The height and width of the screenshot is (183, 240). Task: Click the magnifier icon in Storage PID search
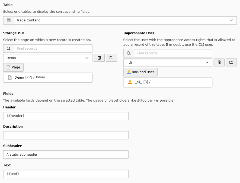[x=8, y=48]
